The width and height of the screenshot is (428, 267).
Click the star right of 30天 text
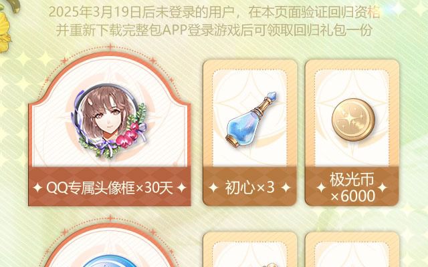pyautogui.click(x=181, y=188)
